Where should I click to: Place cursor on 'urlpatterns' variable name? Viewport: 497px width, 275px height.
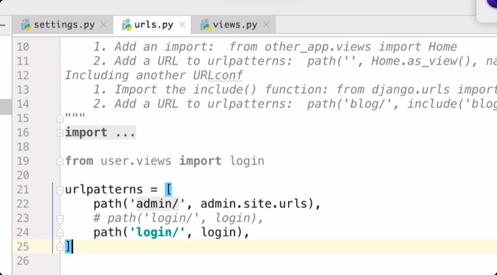(x=104, y=190)
